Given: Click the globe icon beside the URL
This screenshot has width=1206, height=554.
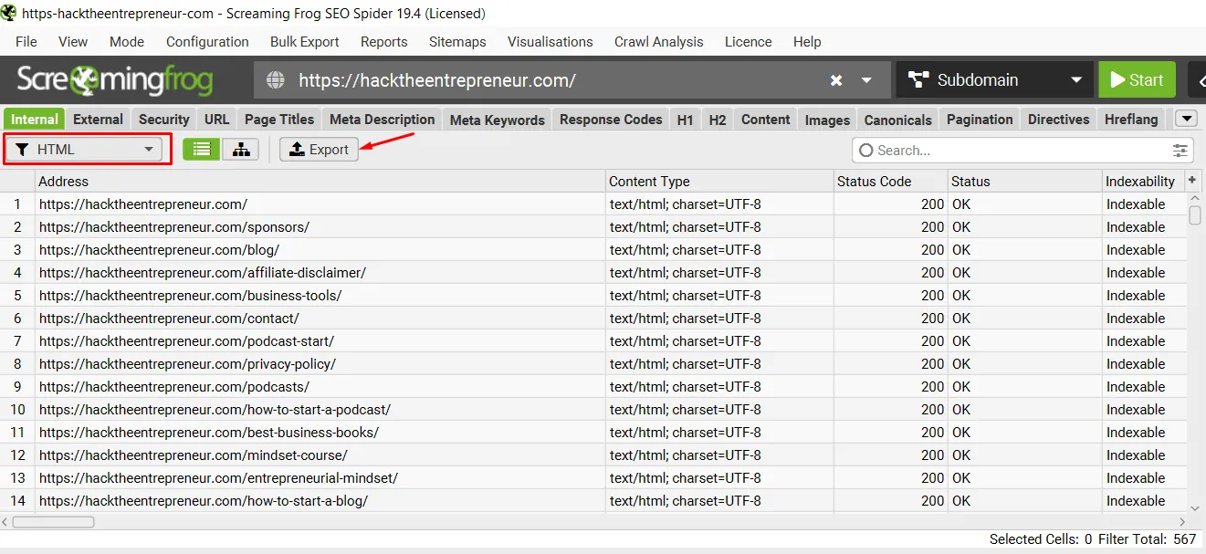Looking at the screenshot, I should (276, 80).
